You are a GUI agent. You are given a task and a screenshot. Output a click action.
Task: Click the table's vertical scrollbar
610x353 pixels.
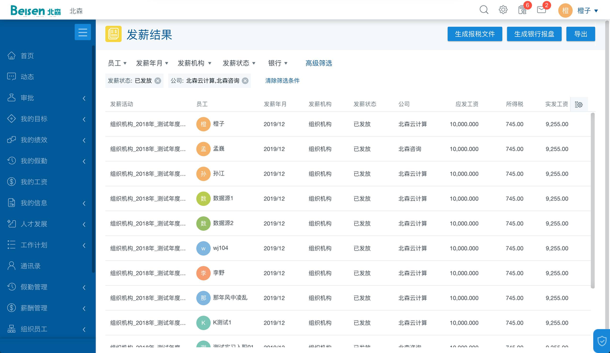coord(592,200)
